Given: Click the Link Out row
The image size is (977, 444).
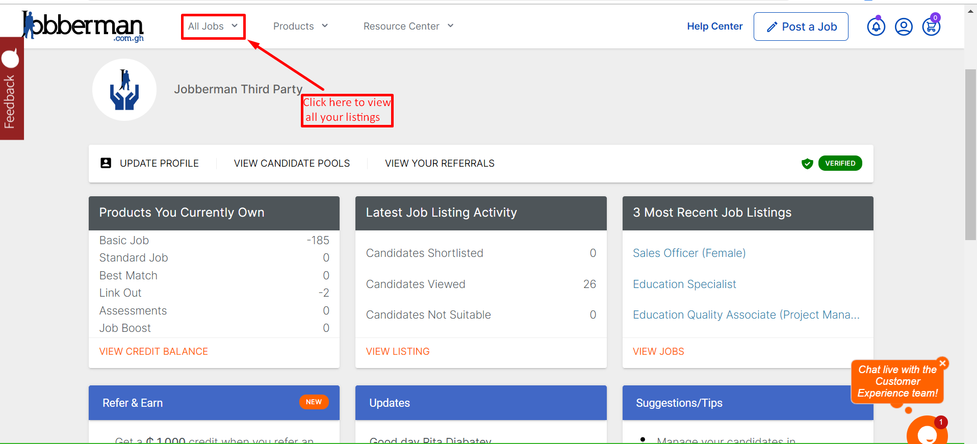Looking at the screenshot, I should click(x=214, y=293).
